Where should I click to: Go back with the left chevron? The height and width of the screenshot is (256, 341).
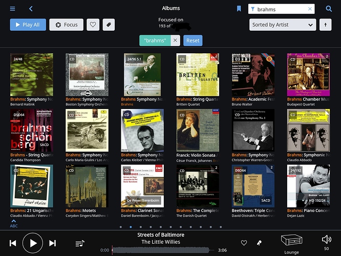pyautogui.click(x=31, y=9)
